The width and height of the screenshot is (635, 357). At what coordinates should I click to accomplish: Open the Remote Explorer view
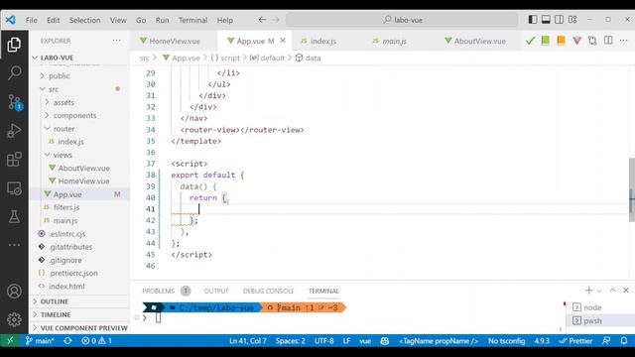14,188
